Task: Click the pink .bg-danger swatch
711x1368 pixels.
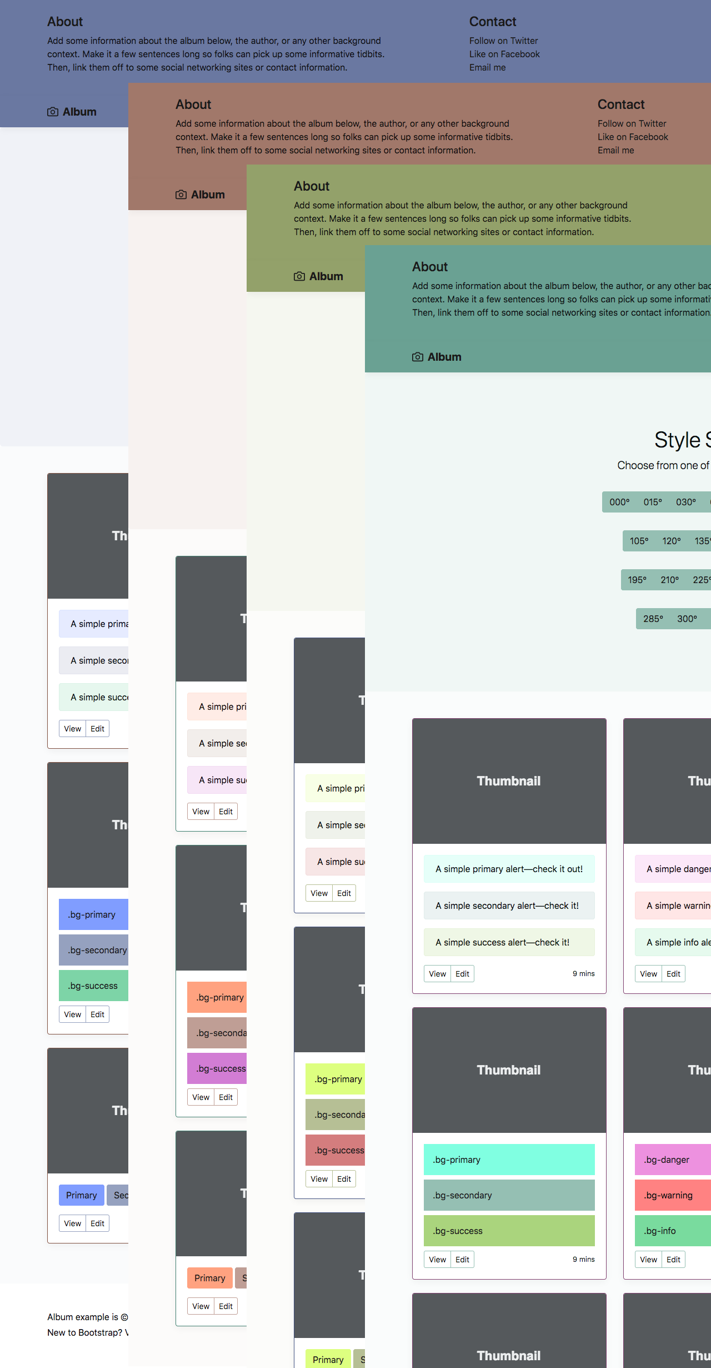Action: click(673, 1160)
